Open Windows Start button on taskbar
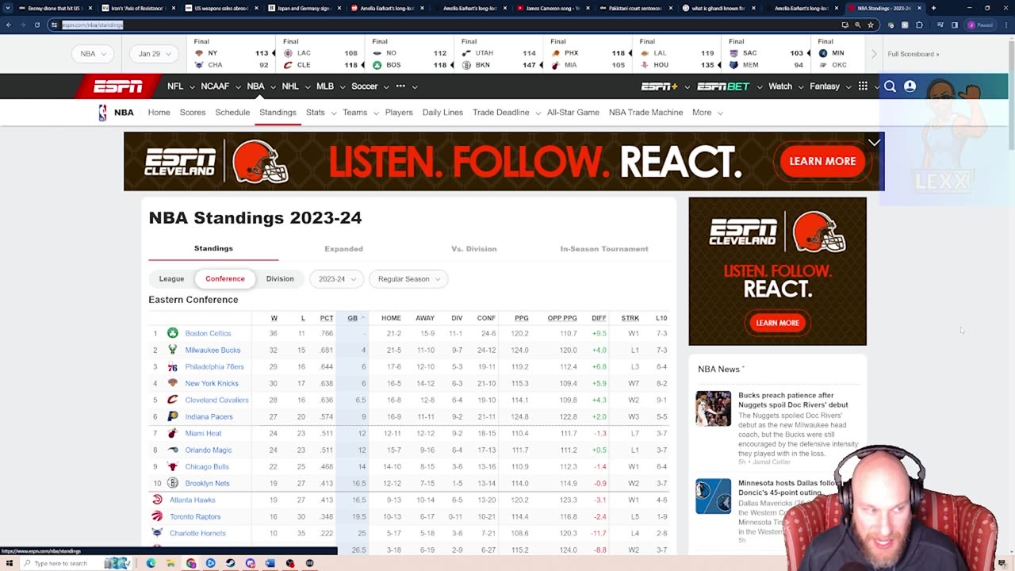This screenshot has width=1015, height=571. click(x=9, y=563)
